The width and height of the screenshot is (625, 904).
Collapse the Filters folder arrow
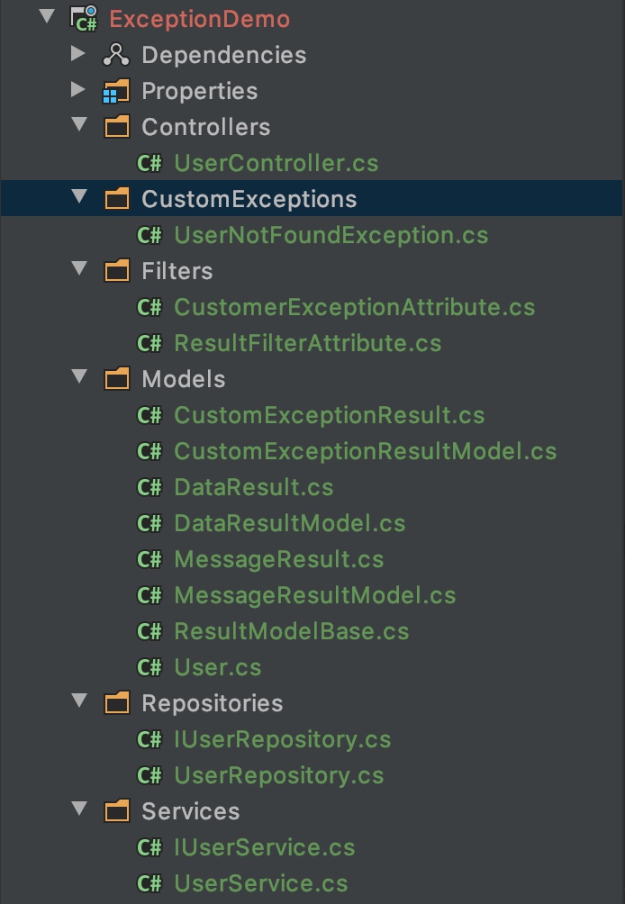coord(79,270)
